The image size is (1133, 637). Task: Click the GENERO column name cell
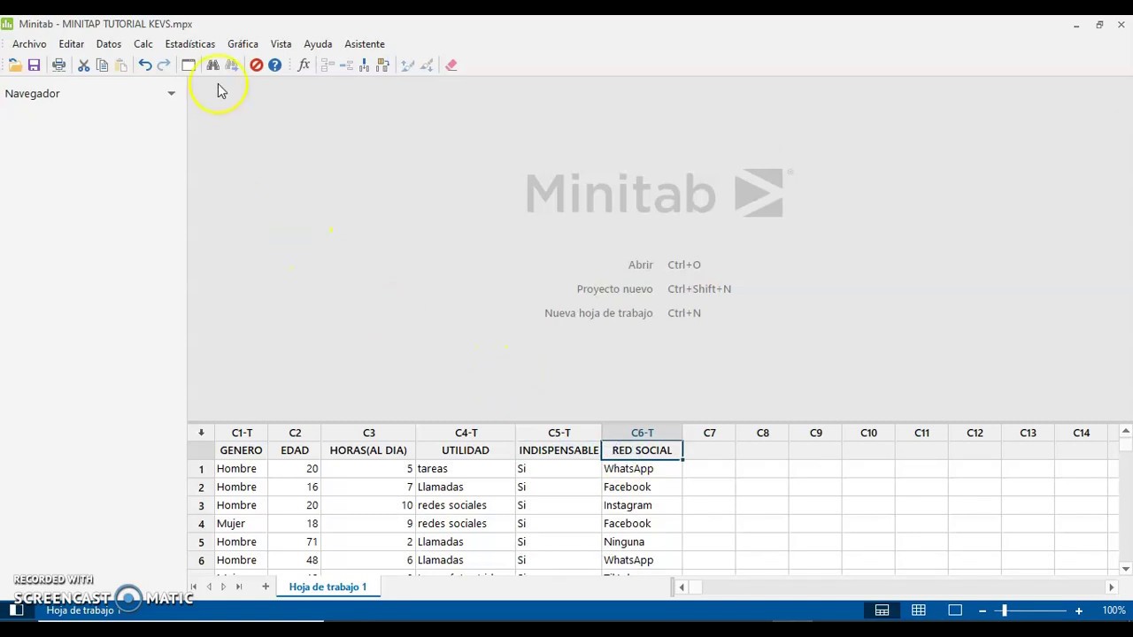pos(242,450)
